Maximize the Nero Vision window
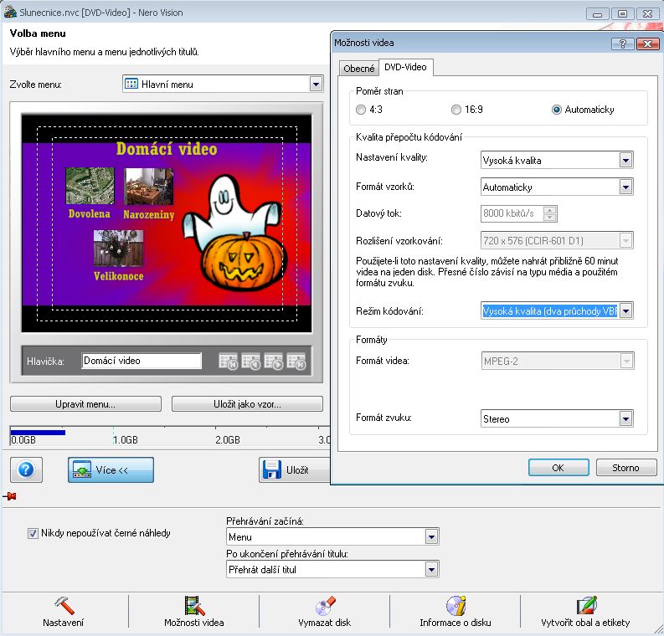The width and height of the screenshot is (664, 636). coord(622,14)
